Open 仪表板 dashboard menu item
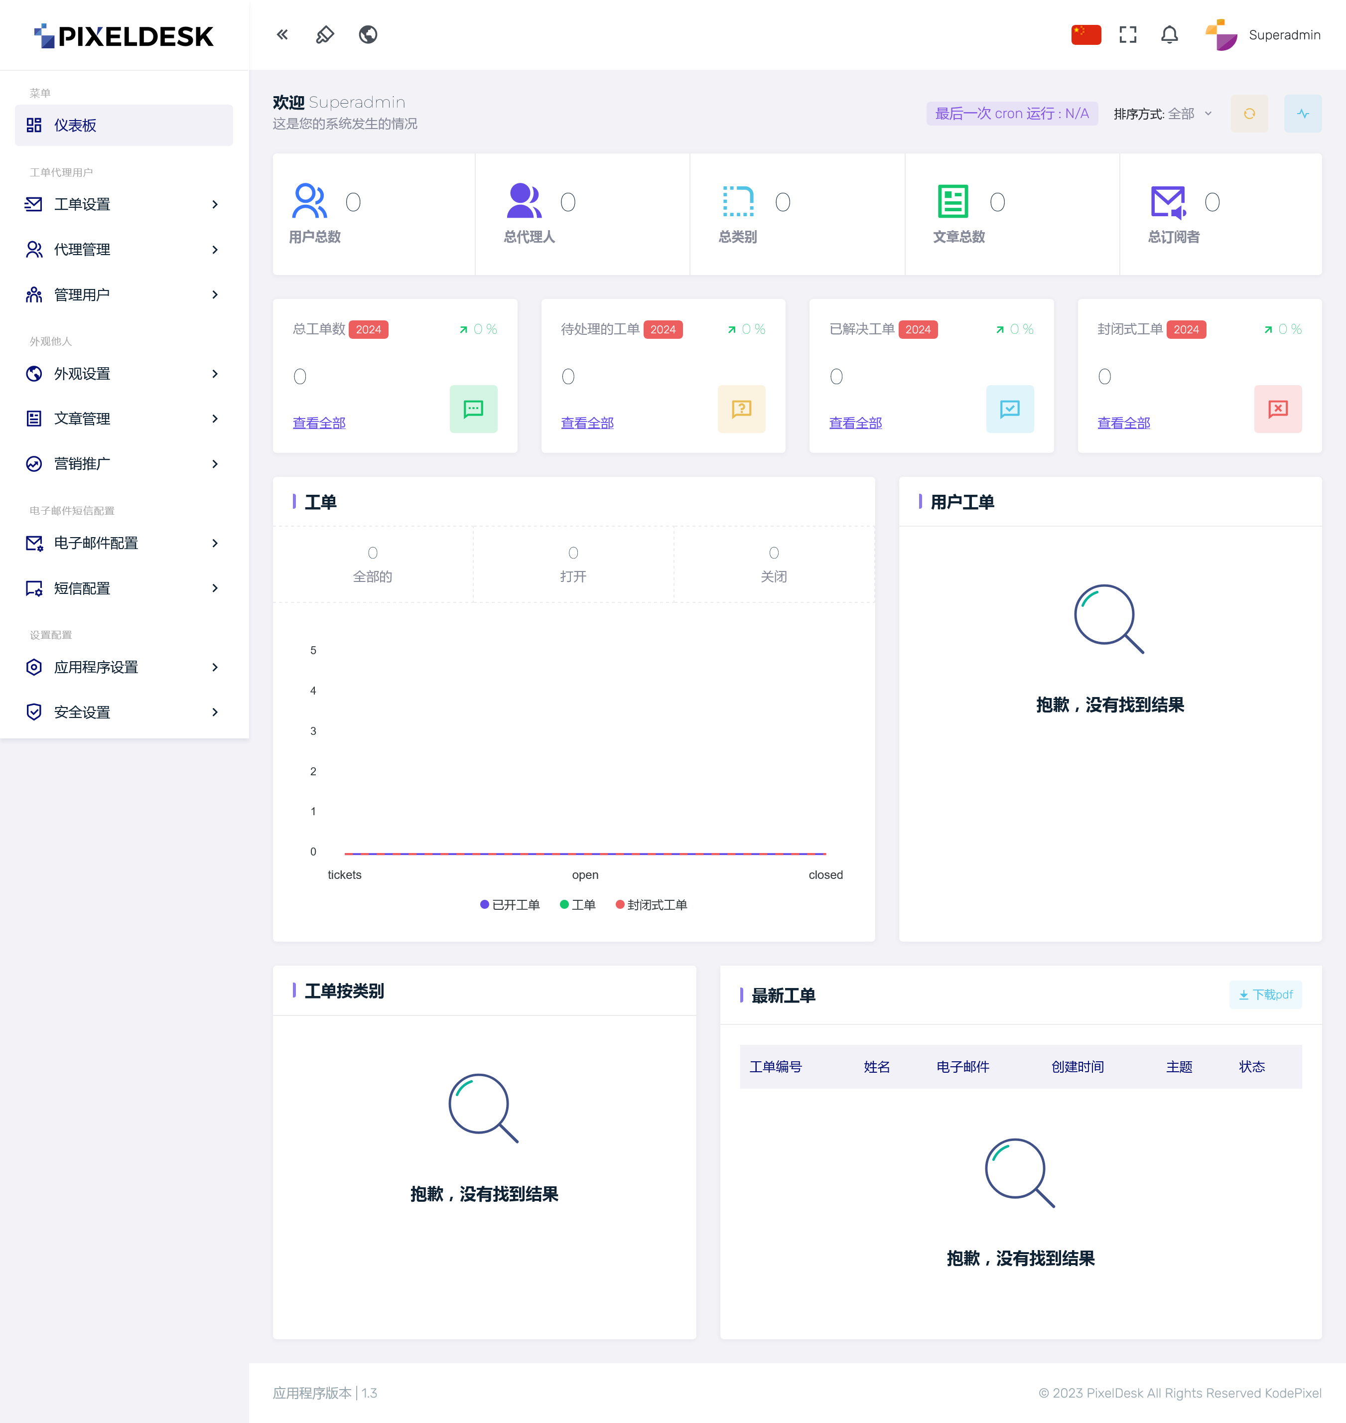Screen dimensions: 1346x1423 tap(124, 126)
